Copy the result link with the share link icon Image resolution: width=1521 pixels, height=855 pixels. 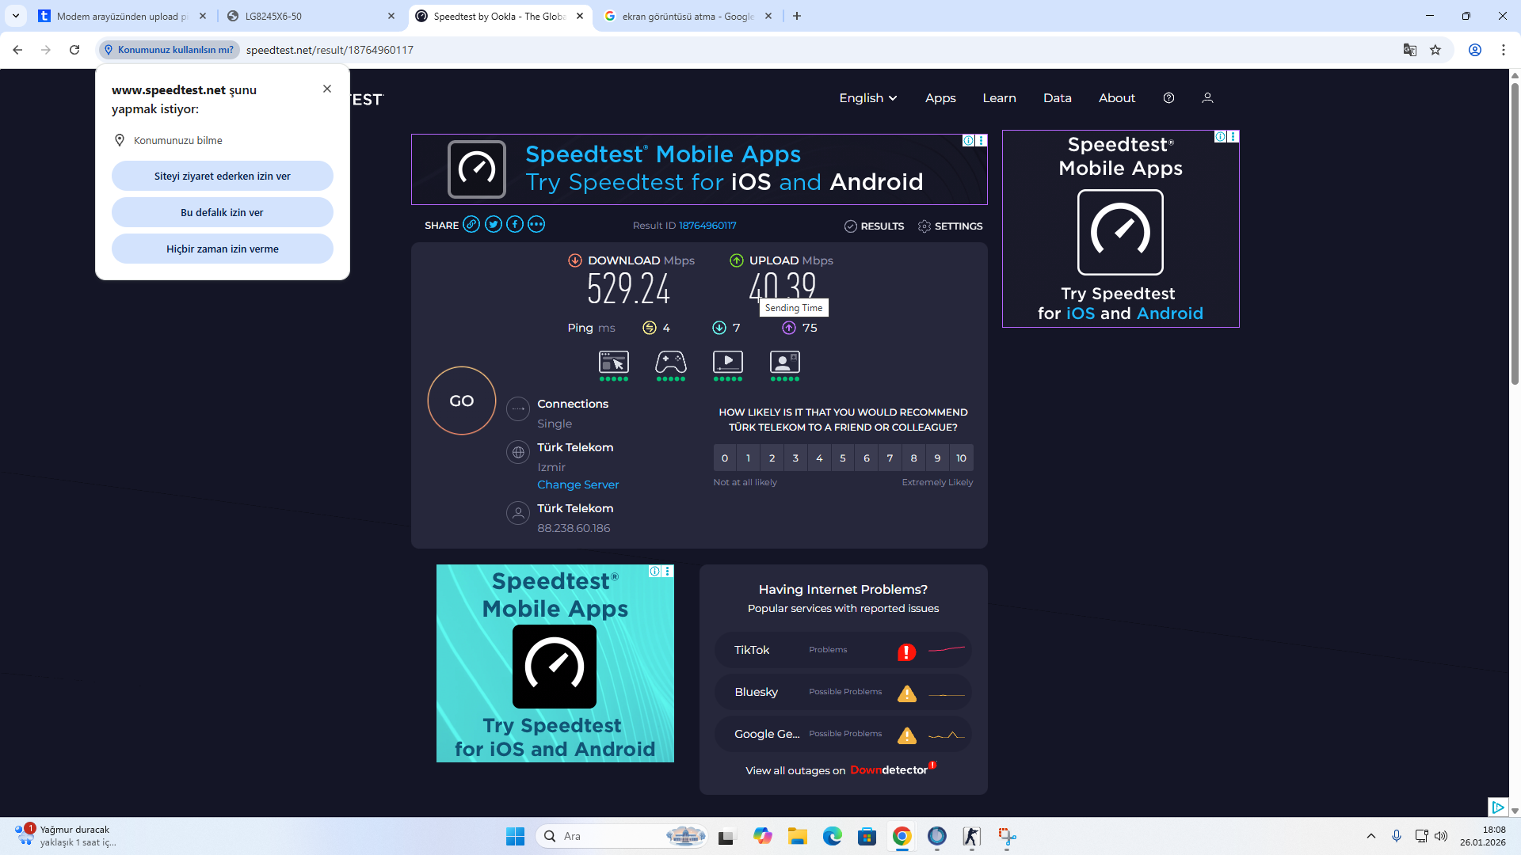click(x=471, y=225)
